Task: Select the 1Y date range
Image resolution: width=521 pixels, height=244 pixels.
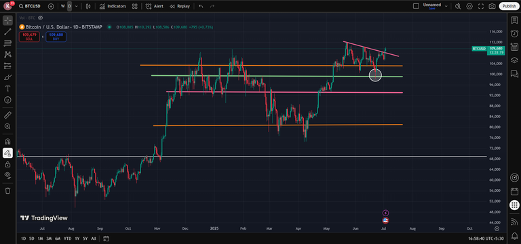Action: tap(77, 239)
